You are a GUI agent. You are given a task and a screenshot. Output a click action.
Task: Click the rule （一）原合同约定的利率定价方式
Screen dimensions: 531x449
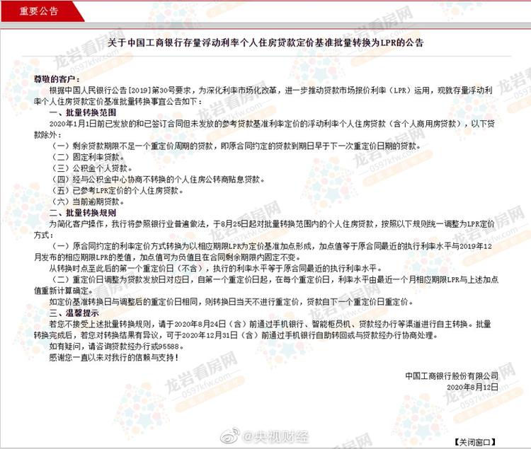pos(263,252)
